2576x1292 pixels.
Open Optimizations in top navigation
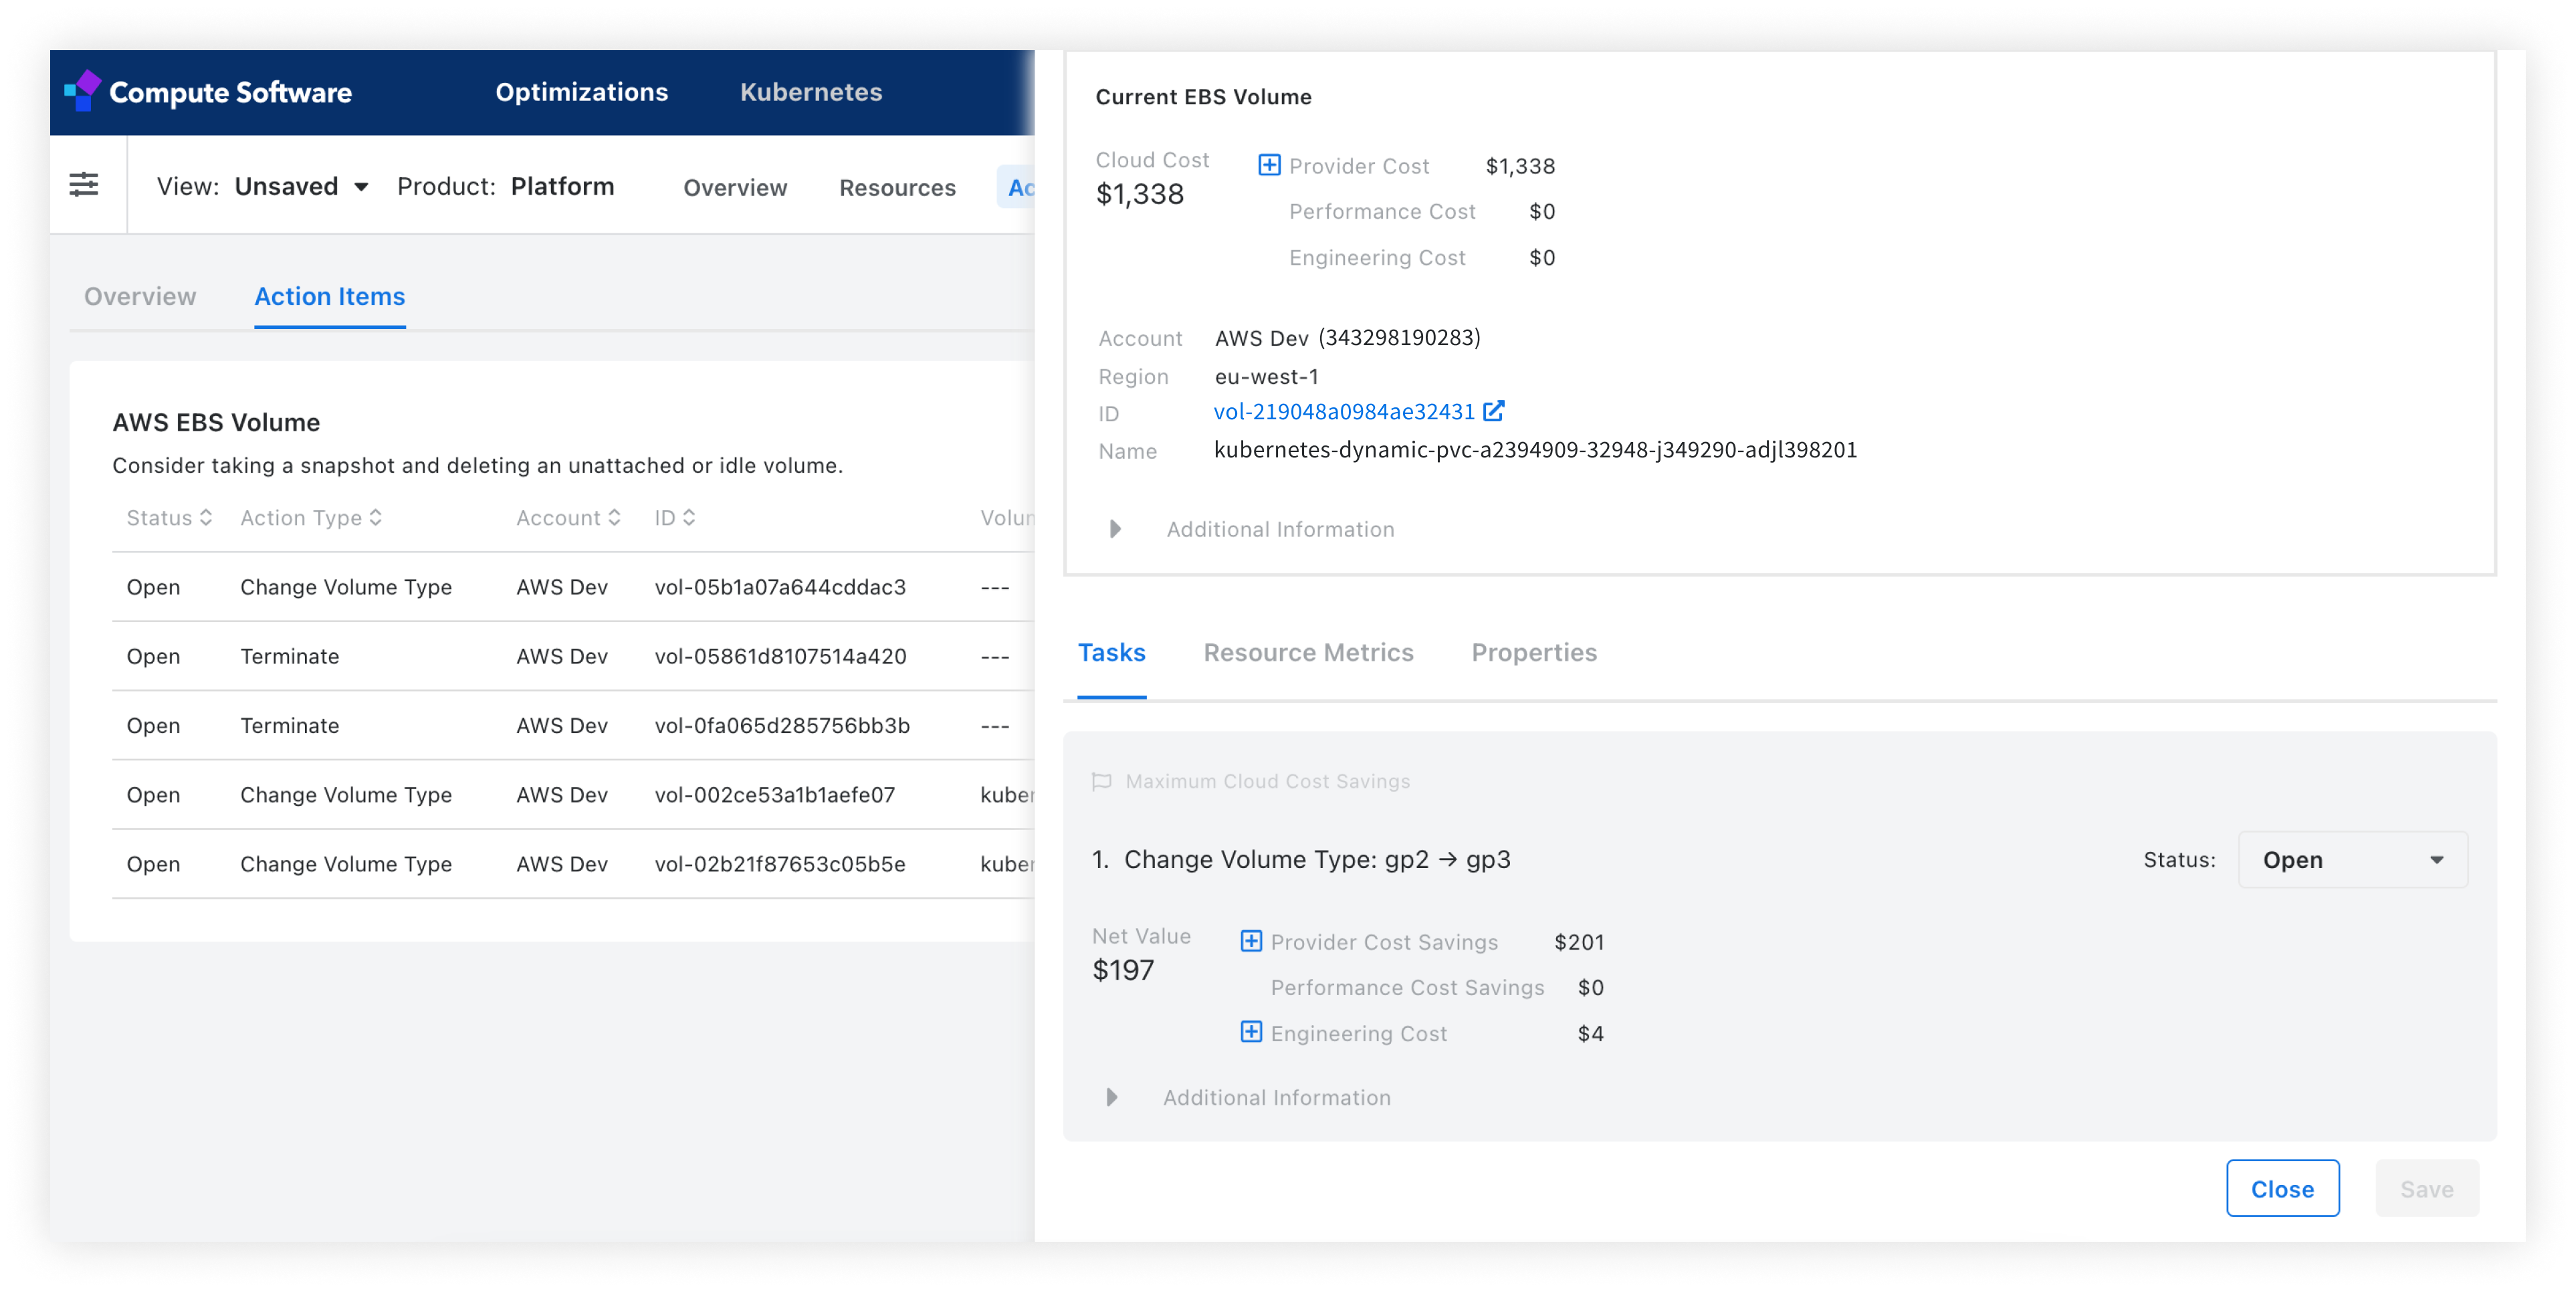(581, 92)
